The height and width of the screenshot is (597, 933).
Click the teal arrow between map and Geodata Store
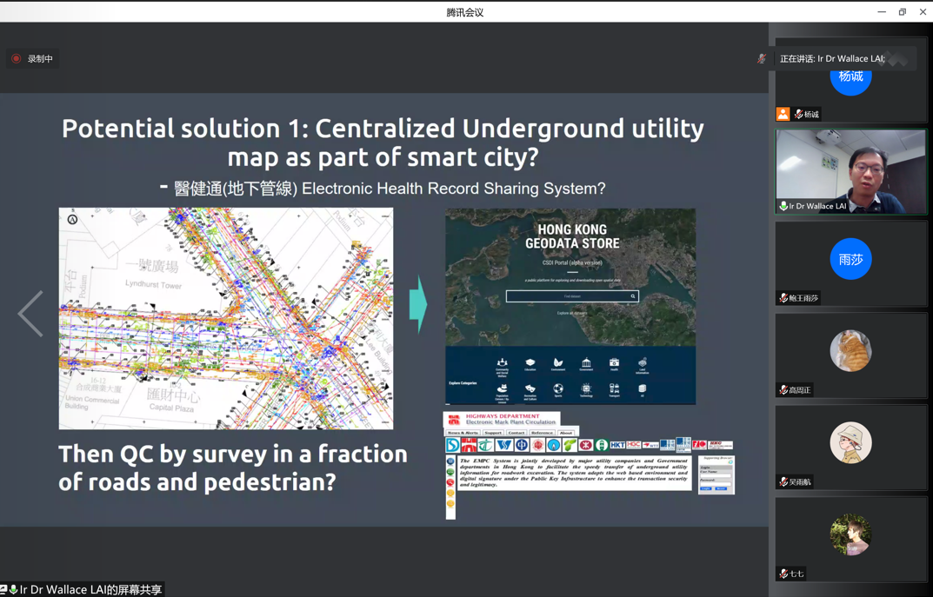(x=418, y=304)
